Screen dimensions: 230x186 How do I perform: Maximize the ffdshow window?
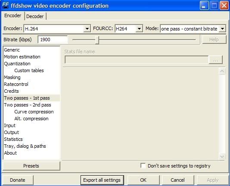pos(214,6)
